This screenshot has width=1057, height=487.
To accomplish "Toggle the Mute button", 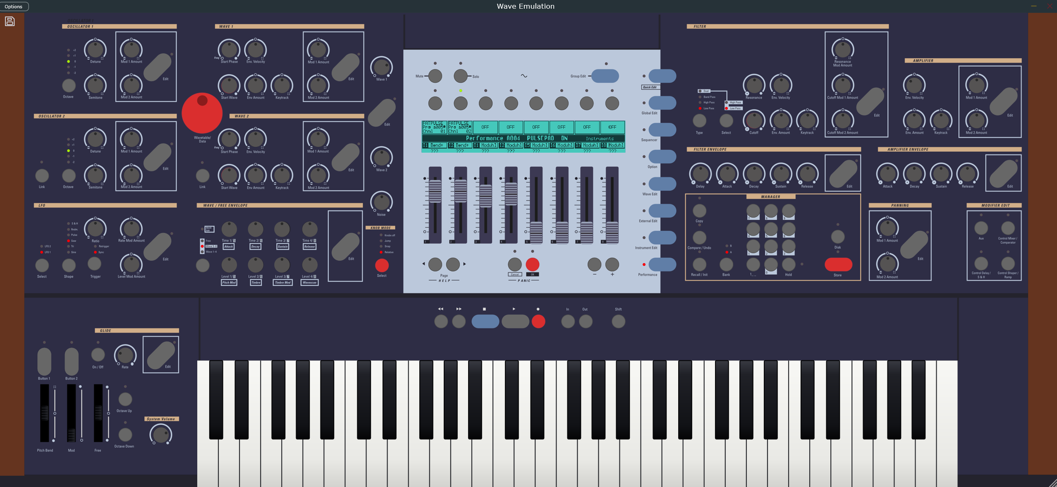I will point(435,76).
